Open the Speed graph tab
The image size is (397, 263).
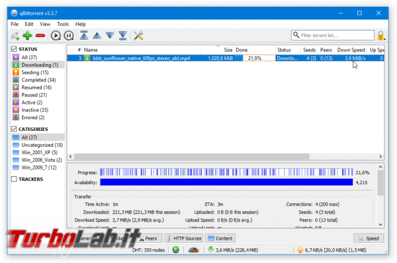369,239
